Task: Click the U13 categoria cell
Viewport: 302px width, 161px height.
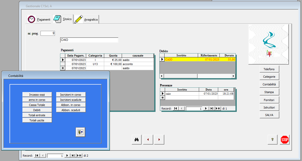Action: (x=95, y=64)
